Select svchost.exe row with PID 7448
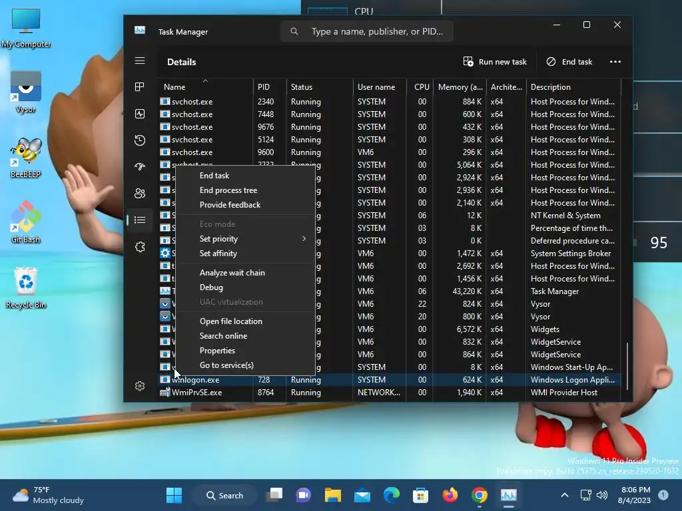The image size is (682, 511). coord(390,114)
